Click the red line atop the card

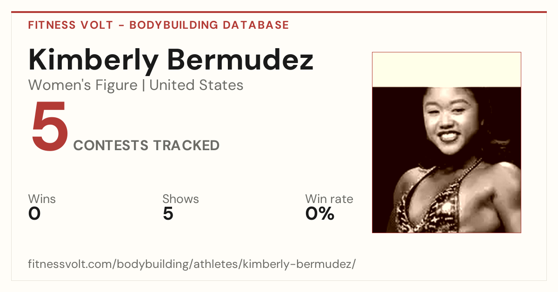[279, 12]
